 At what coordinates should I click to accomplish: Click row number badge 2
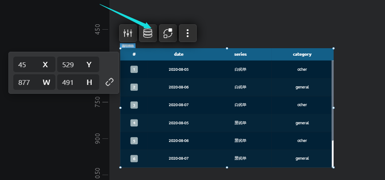pos(134,87)
